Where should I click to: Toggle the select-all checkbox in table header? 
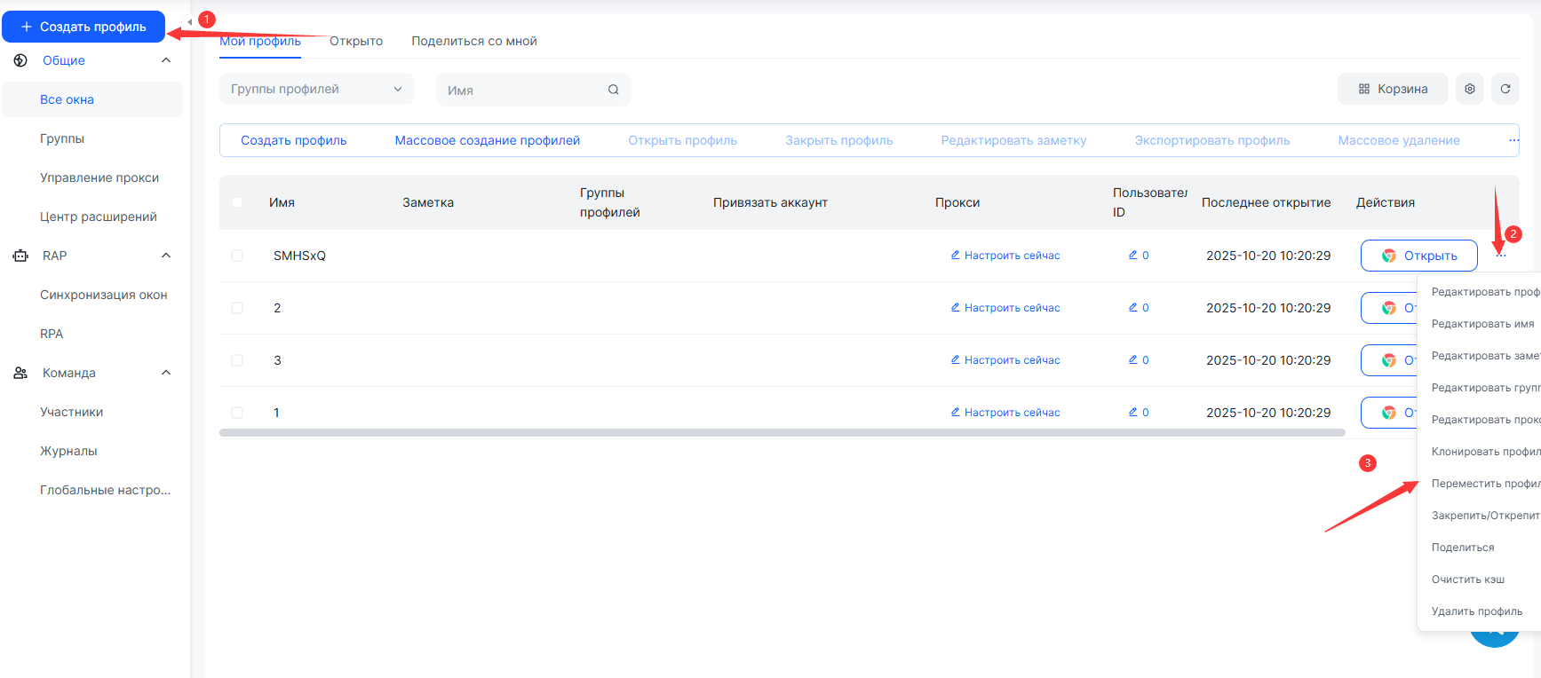pos(237,202)
